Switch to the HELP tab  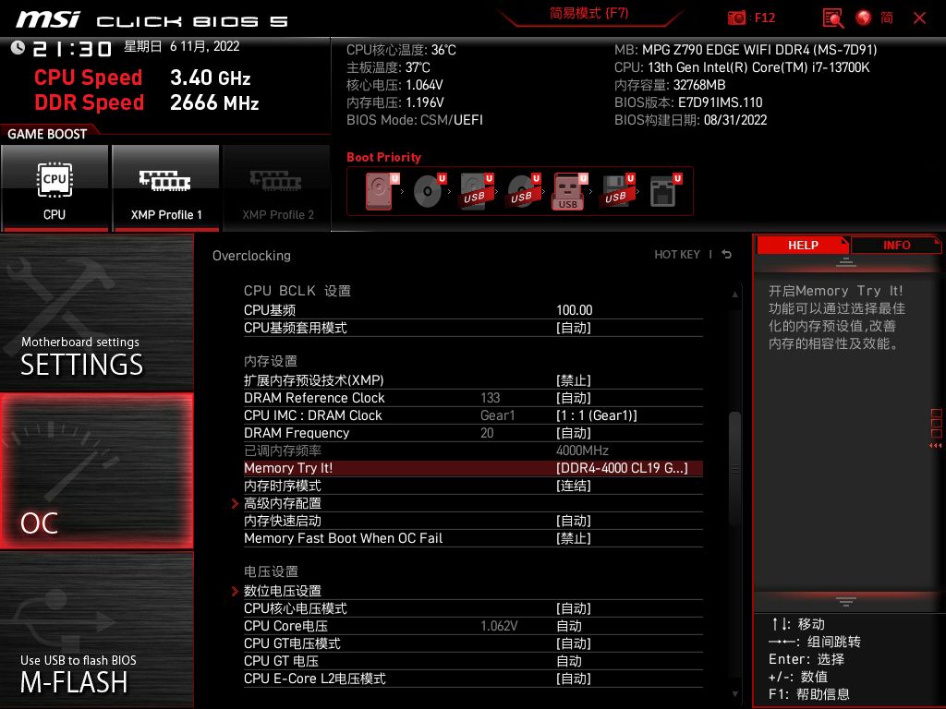(x=803, y=246)
